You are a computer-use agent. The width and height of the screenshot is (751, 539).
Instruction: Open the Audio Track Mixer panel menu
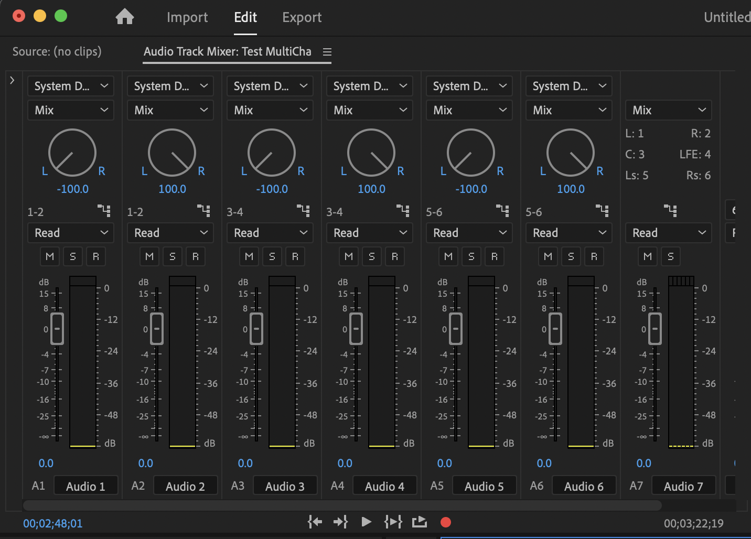[327, 52]
